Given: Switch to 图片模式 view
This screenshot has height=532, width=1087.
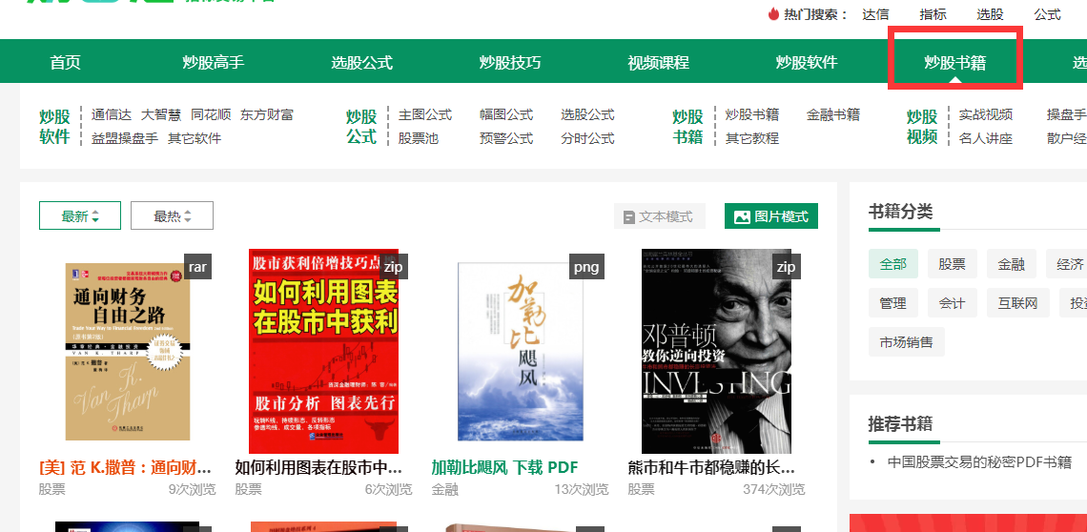Looking at the screenshot, I should (771, 217).
